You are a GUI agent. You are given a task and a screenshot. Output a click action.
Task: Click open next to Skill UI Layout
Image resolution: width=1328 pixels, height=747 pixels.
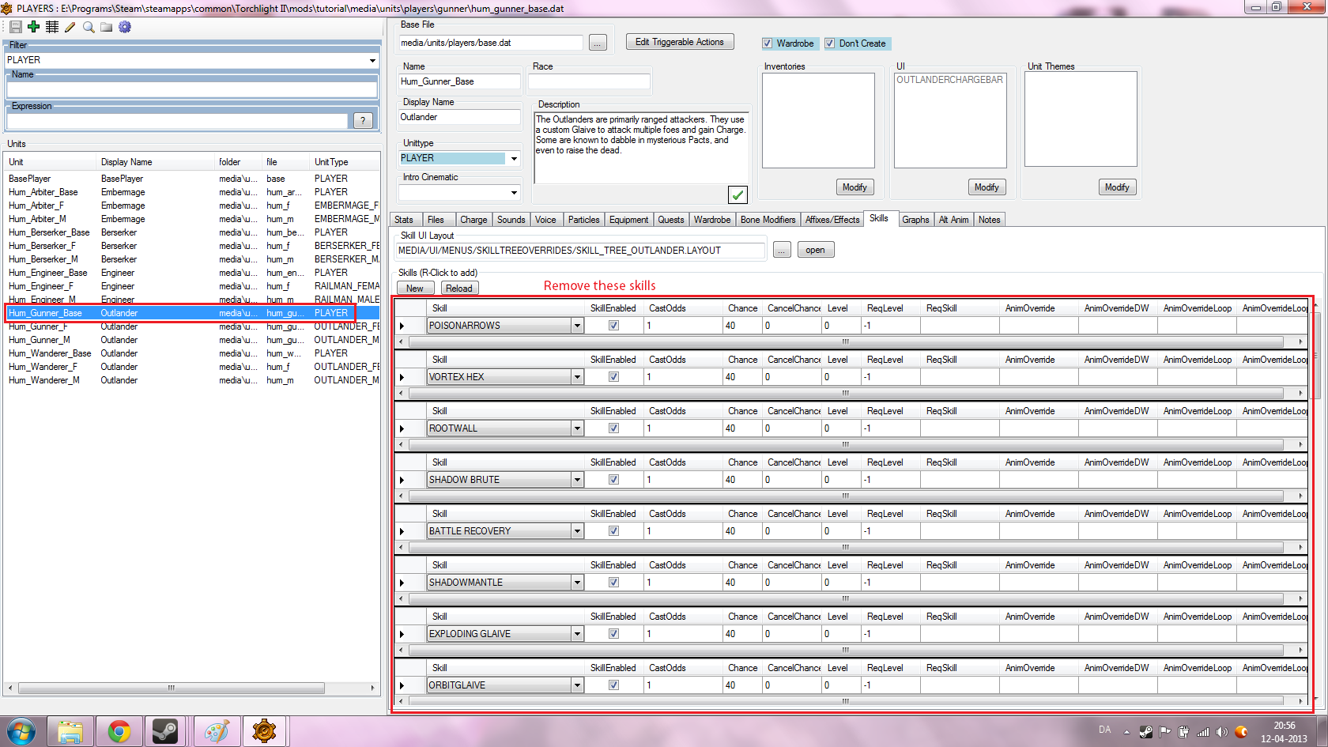(x=815, y=250)
